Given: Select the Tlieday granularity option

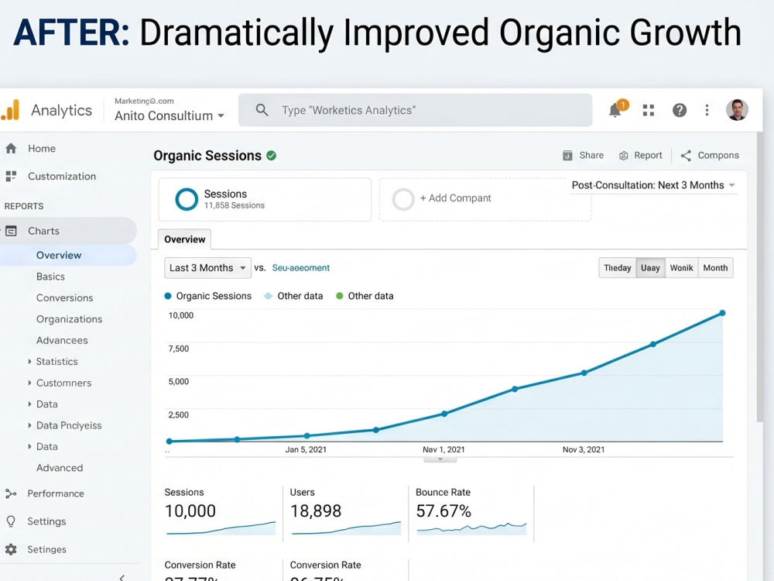Looking at the screenshot, I should pyautogui.click(x=618, y=268).
